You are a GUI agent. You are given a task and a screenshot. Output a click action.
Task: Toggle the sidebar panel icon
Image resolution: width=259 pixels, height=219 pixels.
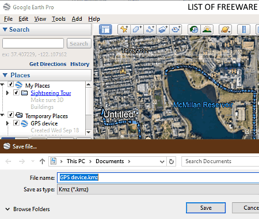pos(105,29)
